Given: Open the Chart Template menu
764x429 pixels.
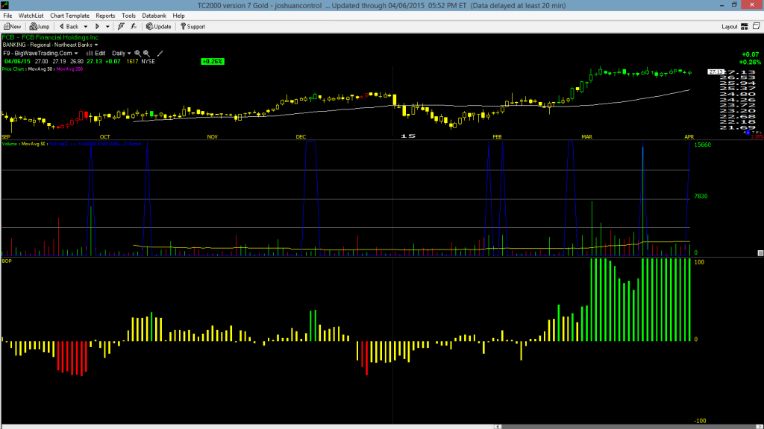Looking at the screenshot, I should click(69, 16).
